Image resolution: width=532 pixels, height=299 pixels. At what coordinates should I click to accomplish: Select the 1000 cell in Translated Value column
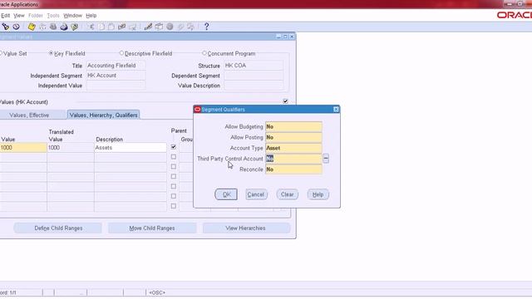(70, 148)
